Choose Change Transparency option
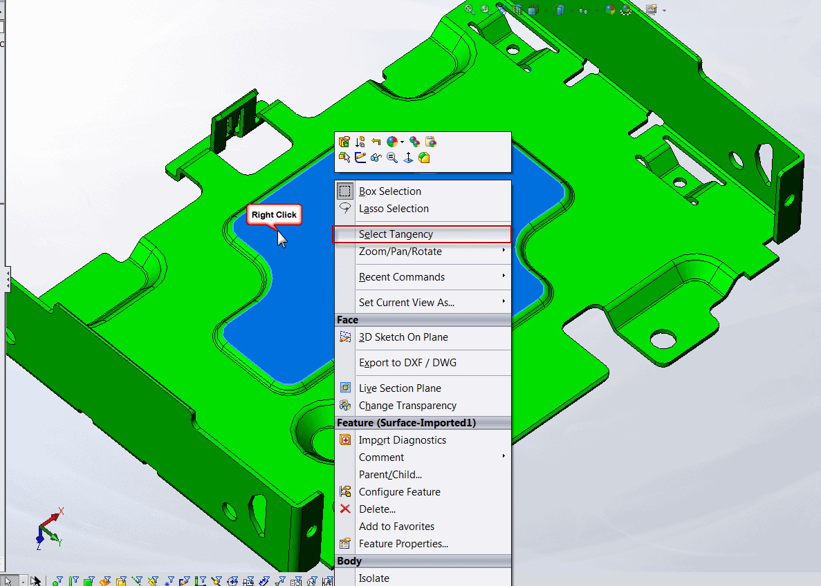 [x=423, y=406]
